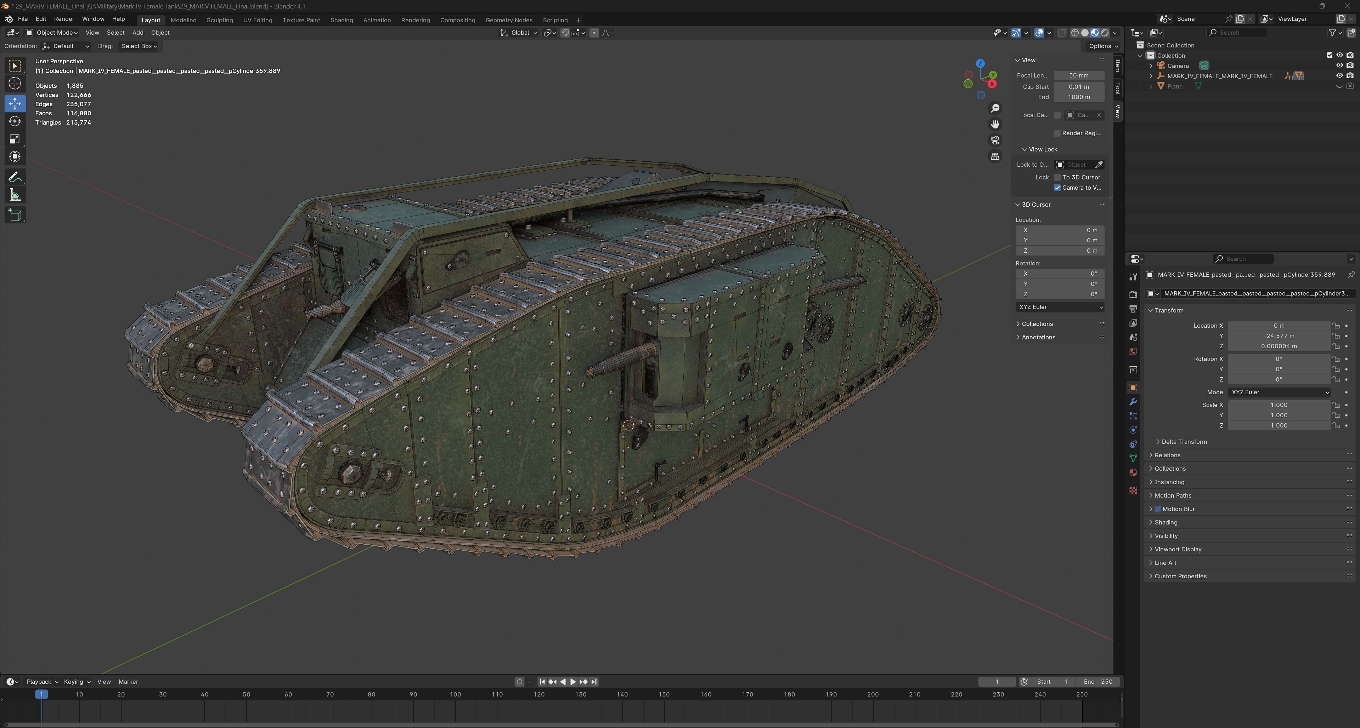Screen dimensions: 1360x728
Task: Select the Scale tool
Action: [x=15, y=139]
